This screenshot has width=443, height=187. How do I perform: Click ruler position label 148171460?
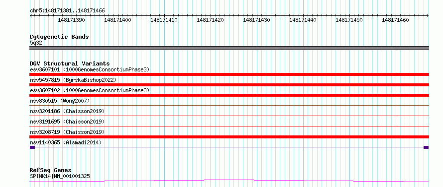tap(395, 20)
